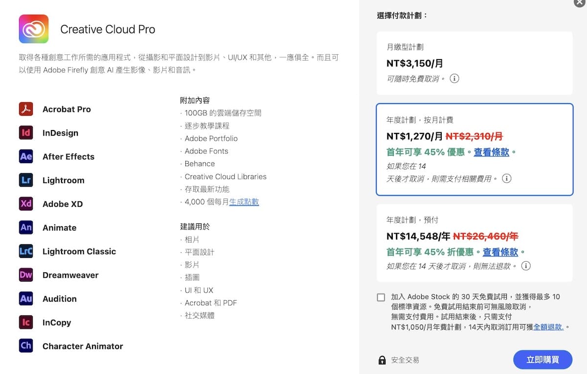Open the Adobe XD icon
This screenshot has width=587, height=374.
click(26, 204)
